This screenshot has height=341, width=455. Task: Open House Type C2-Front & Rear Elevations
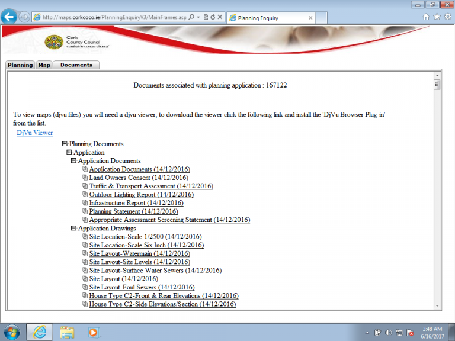tap(164, 295)
